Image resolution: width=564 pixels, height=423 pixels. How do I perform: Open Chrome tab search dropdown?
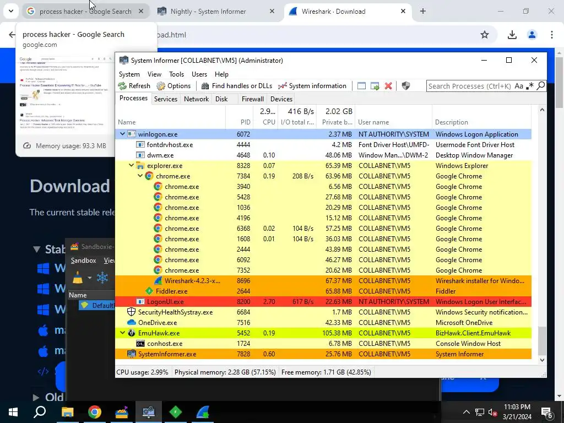[11, 11]
